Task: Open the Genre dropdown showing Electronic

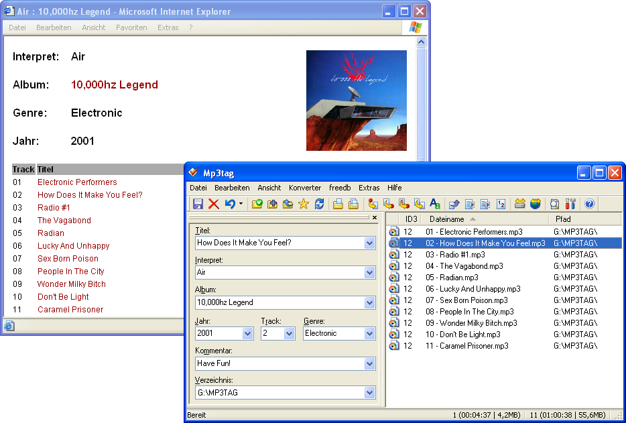Action: point(370,333)
